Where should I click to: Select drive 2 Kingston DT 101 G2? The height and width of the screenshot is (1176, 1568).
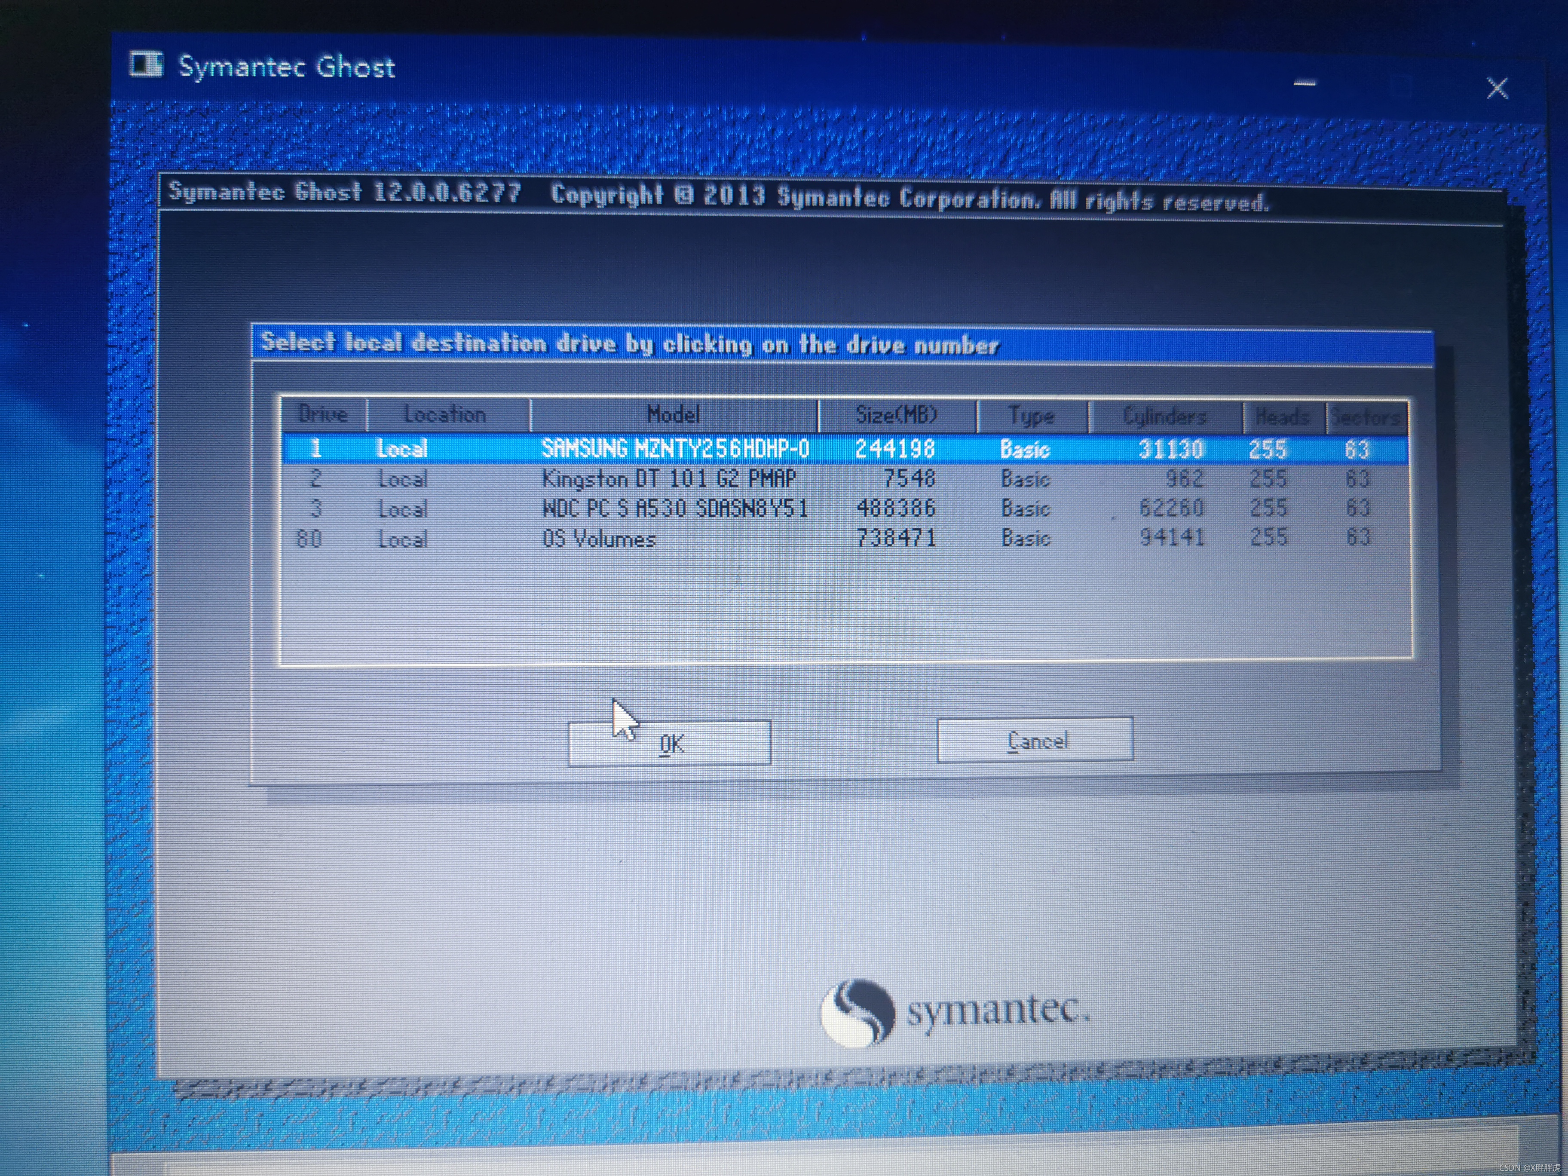point(668,479)
